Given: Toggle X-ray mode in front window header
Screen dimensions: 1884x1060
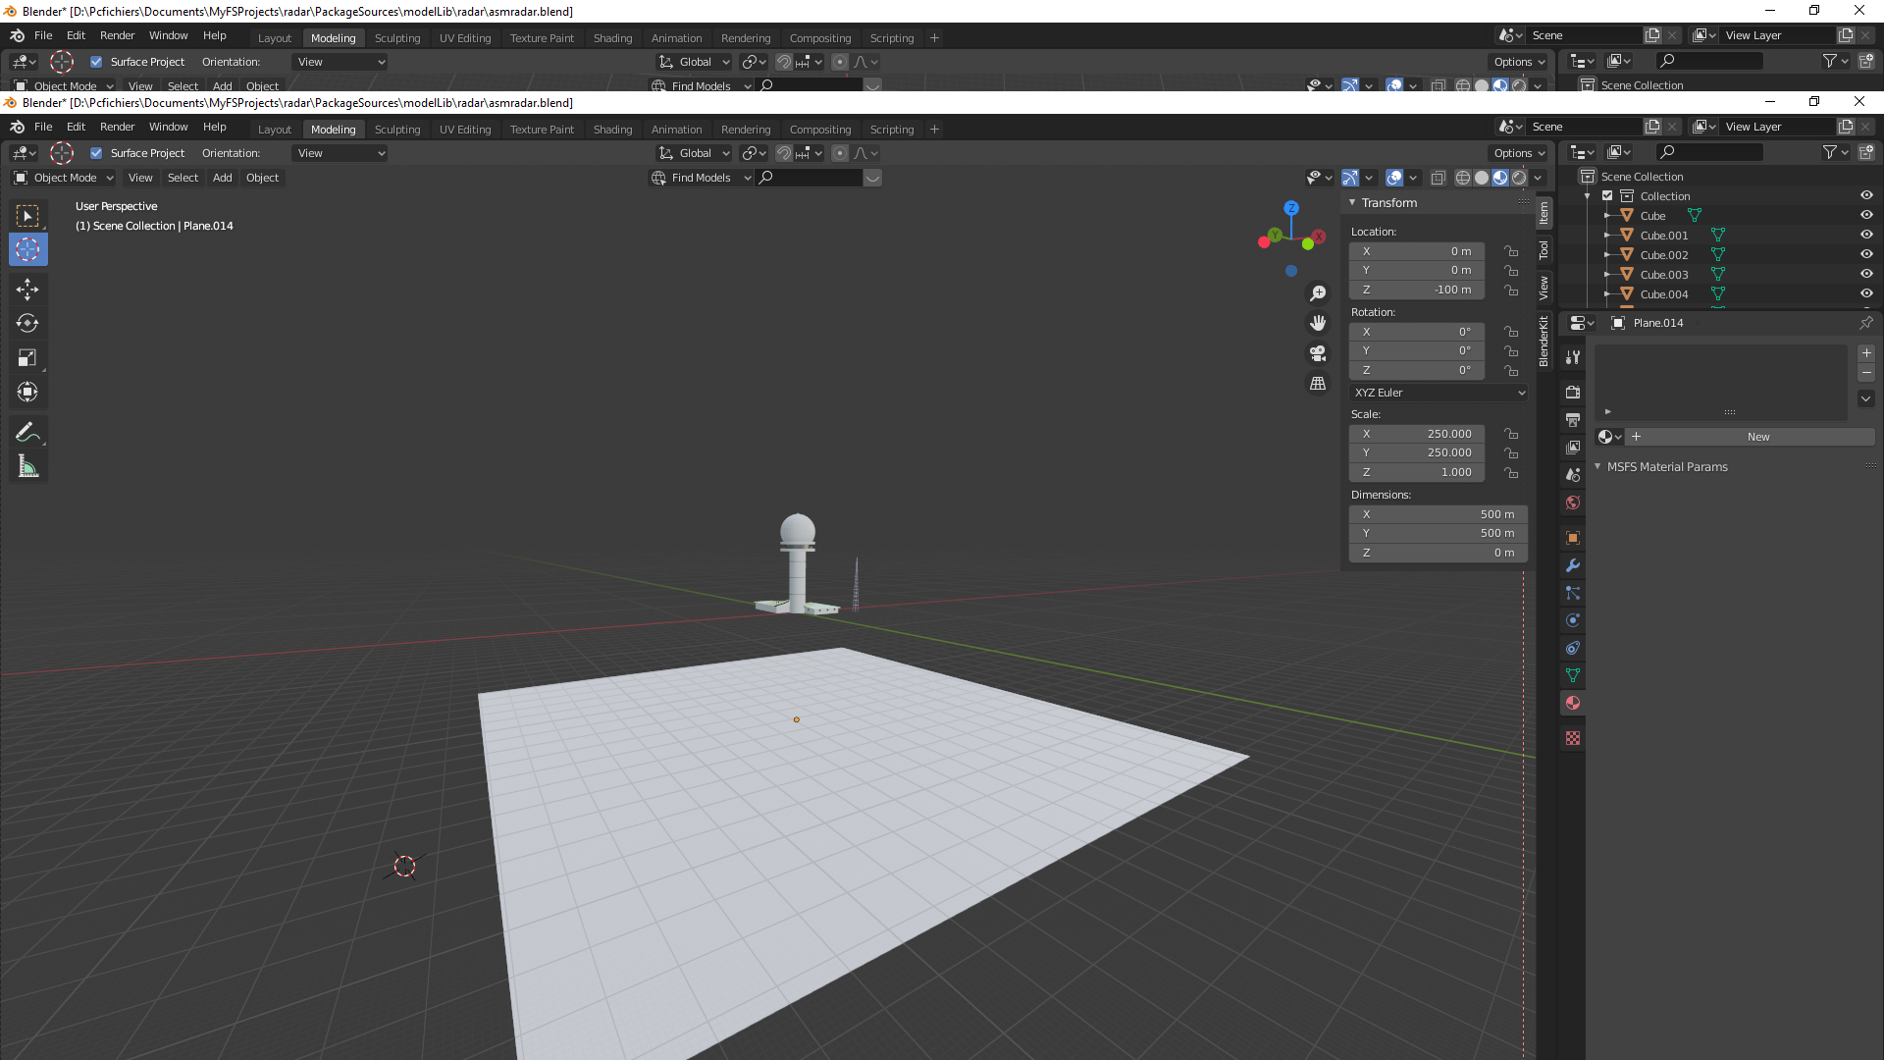Looking at the screenshot, I should [x=1439, y=178].
